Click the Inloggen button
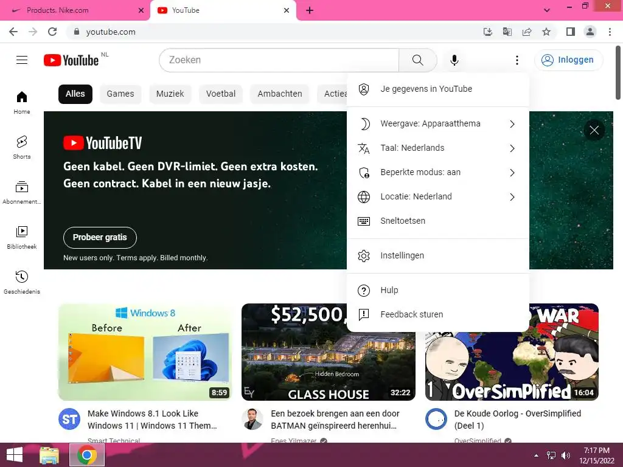This screenshot has height=467, width=623. coord(568,60)
